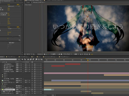Open the parent dropdown of the ライト 2 layer

tap(38, 84)
